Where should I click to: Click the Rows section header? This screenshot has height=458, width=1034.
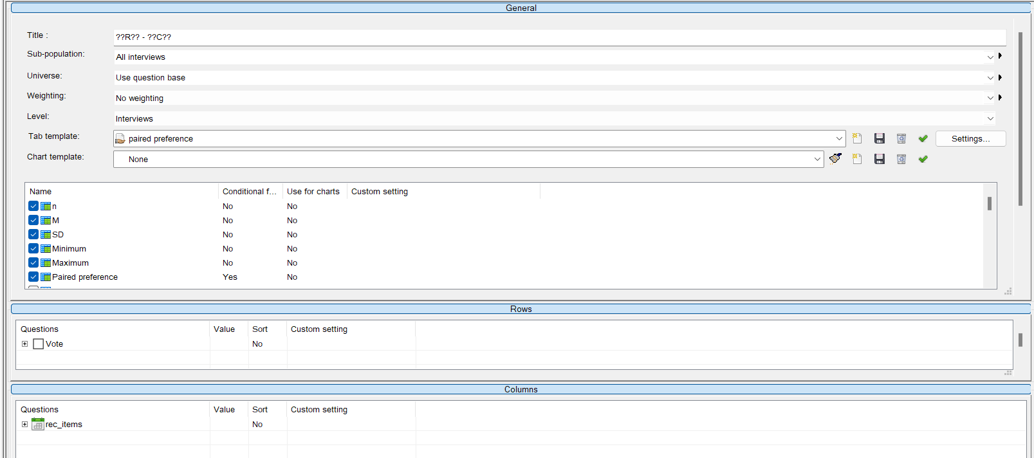[x=521, y=309]
